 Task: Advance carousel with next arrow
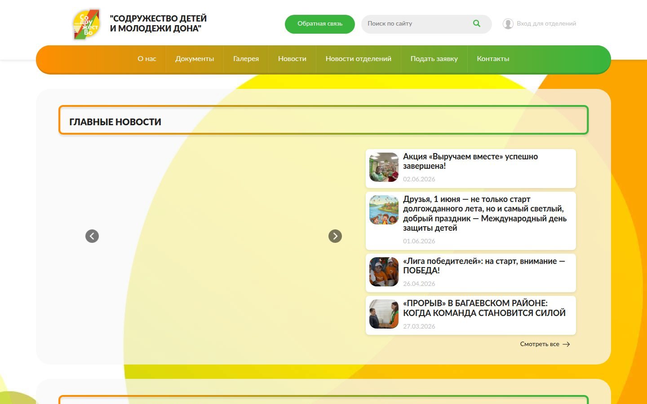[x=335, y=236]
